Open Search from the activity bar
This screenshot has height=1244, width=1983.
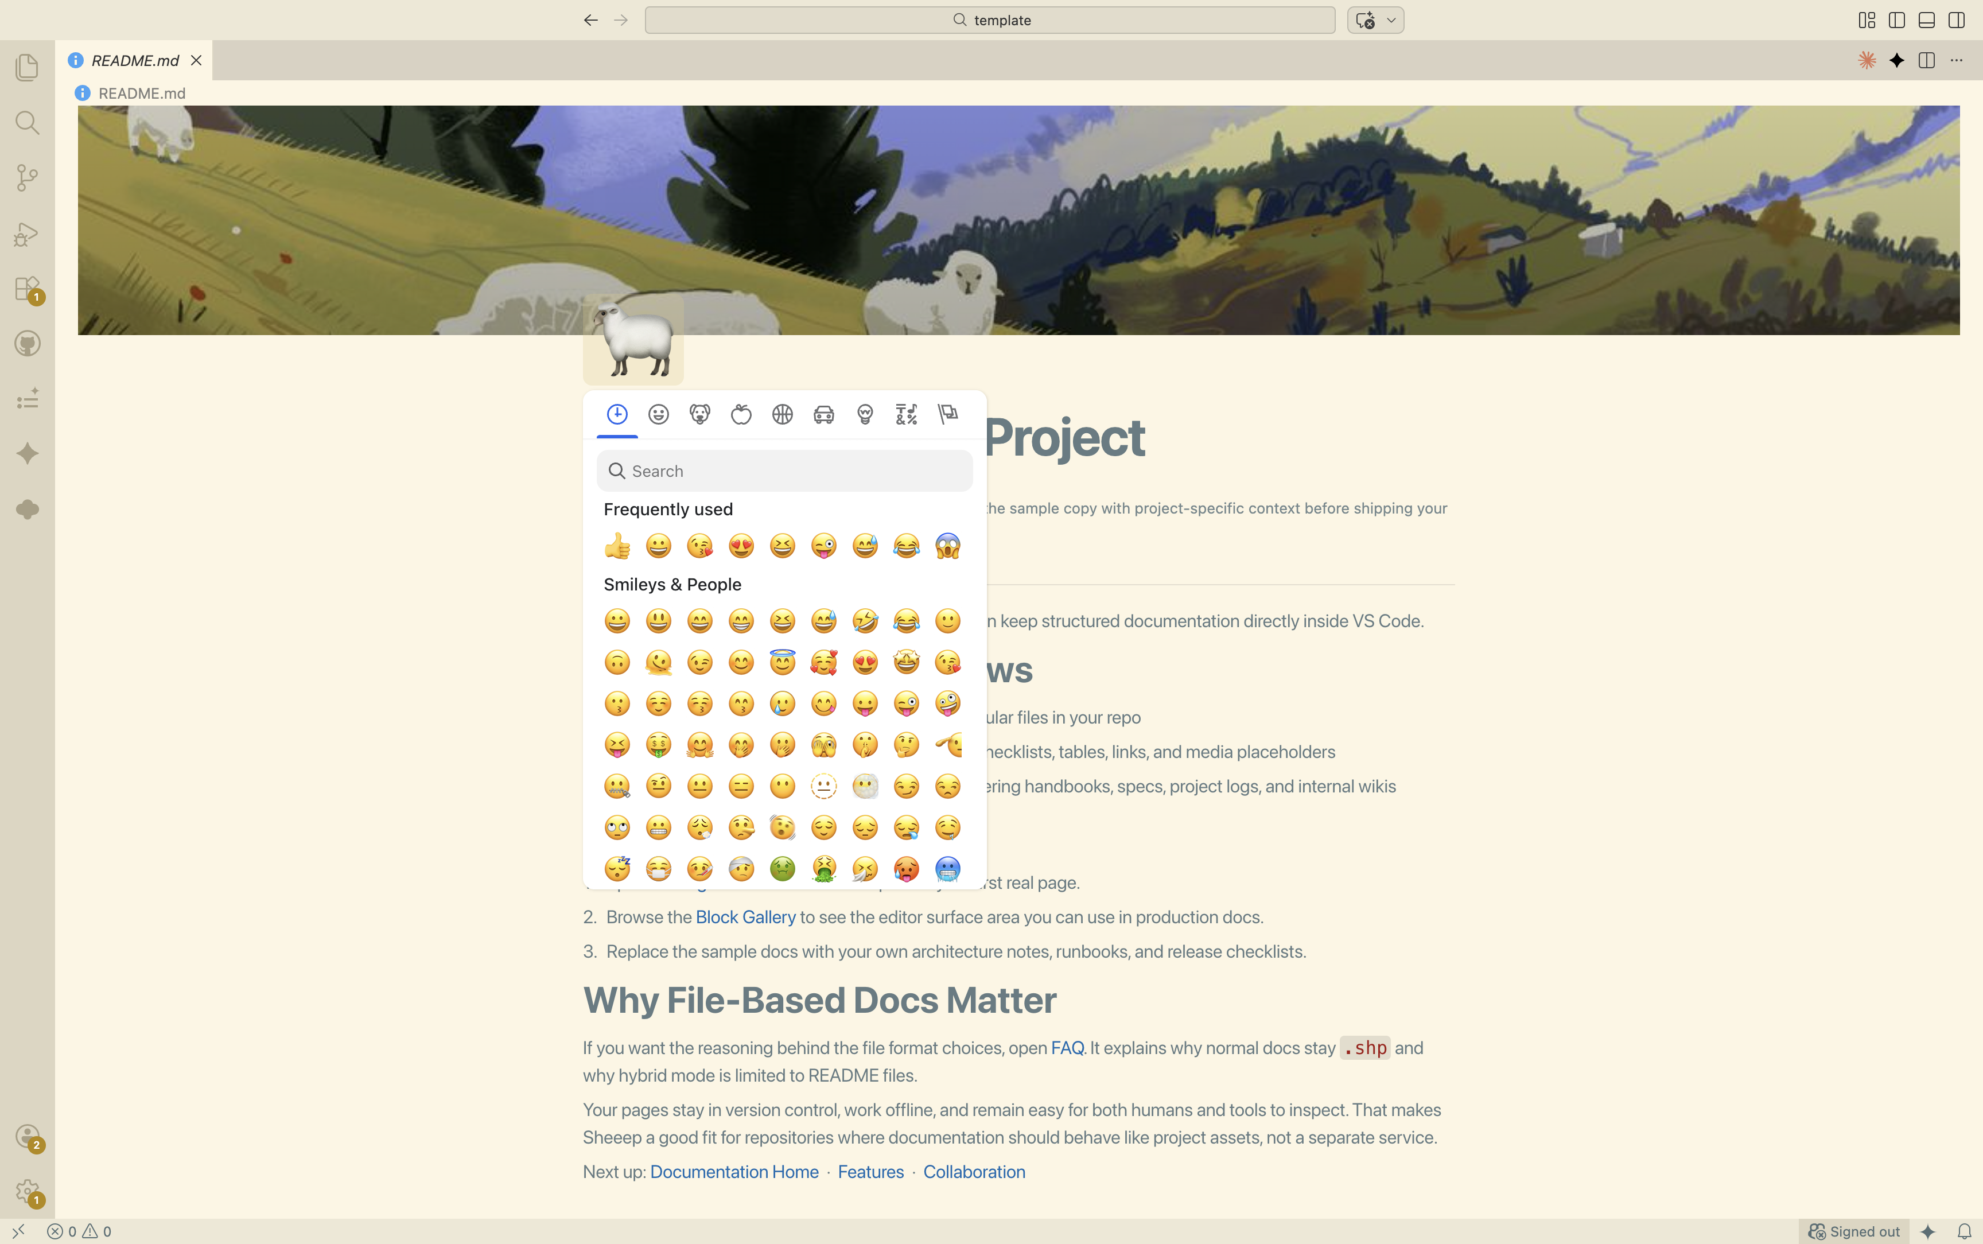27,123
